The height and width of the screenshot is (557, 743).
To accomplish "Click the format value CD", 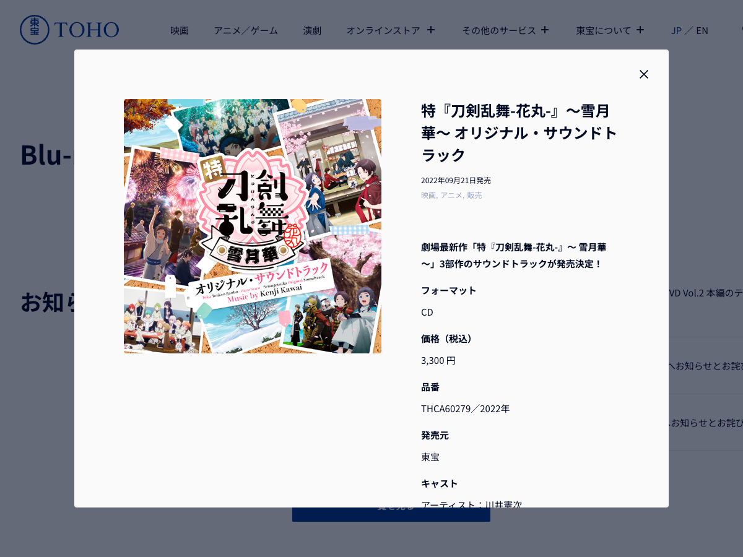I will point(427,312).
